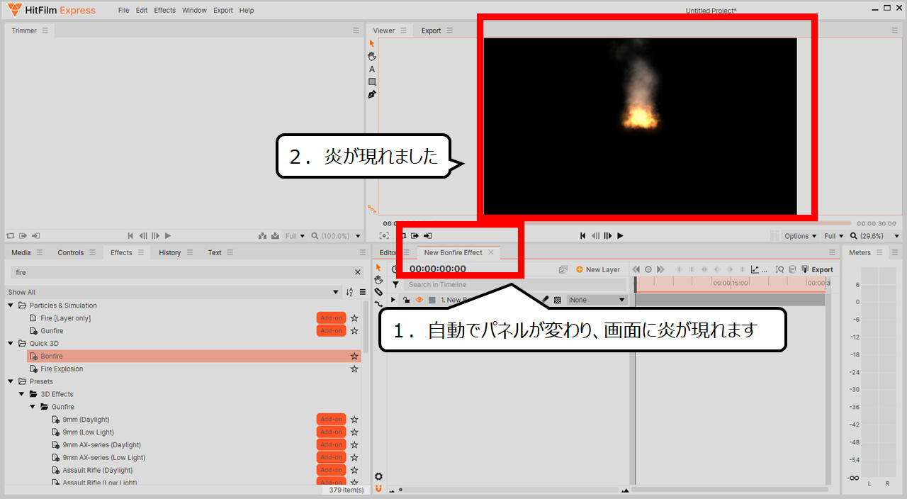Select the Text tool in Viewer toolbar
Viewport: 907px width, 499px height.
coord(372,69)
